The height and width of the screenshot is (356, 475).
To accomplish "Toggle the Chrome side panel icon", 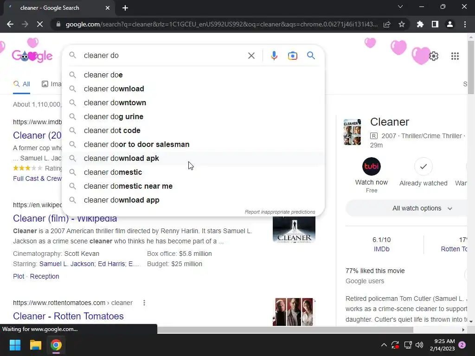I will pyautogui.click(x=435, y=24).
